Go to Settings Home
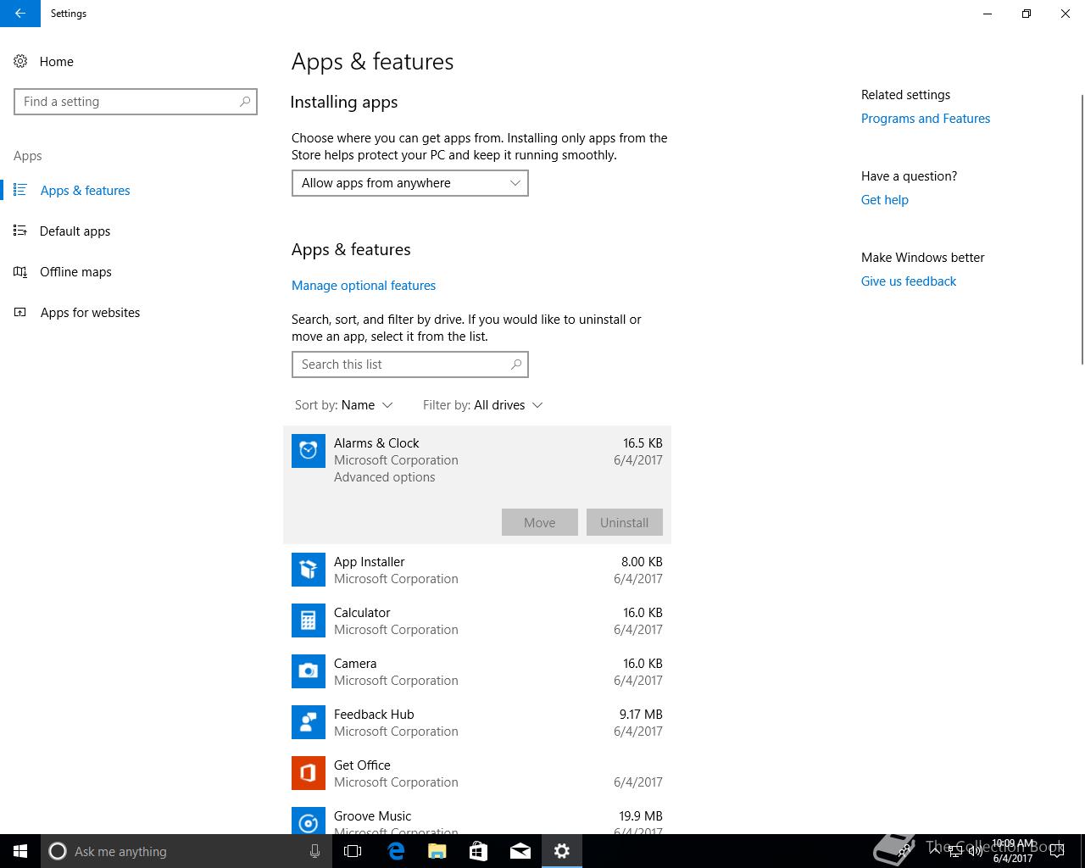 pos(56,62)
